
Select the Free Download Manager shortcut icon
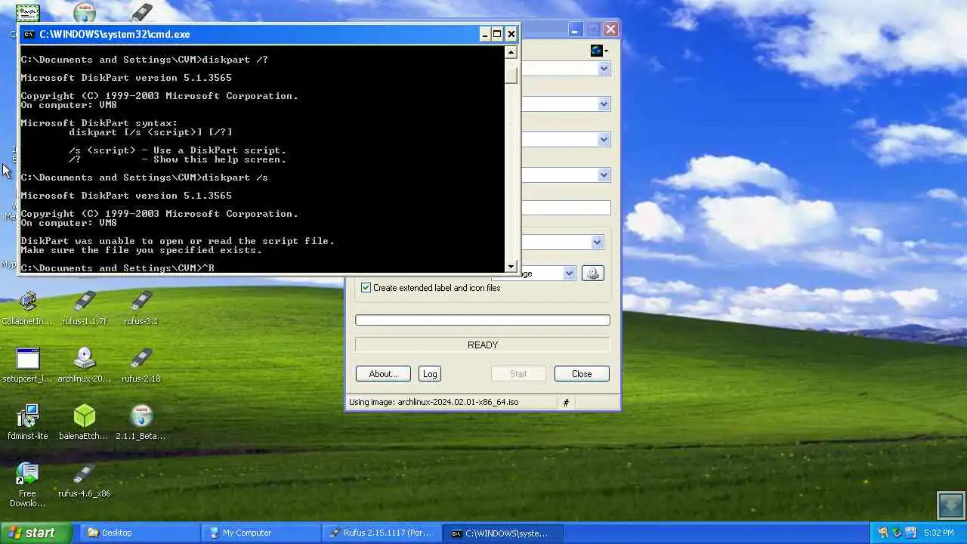[x=28, y=474]
